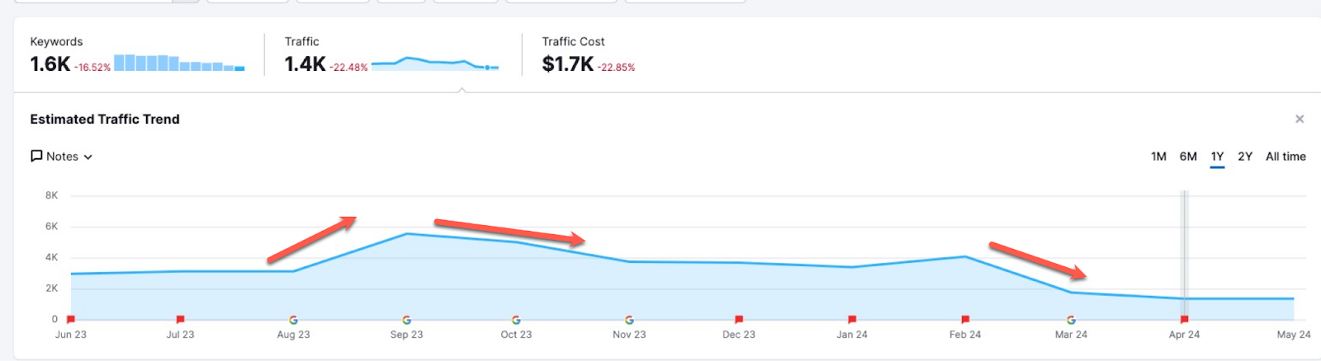
Task: Open the red note flag at Apr 24
Action: click(x=1184, y=319)
